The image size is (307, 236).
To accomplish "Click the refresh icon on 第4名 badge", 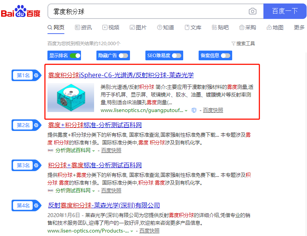I will (36, 205).
